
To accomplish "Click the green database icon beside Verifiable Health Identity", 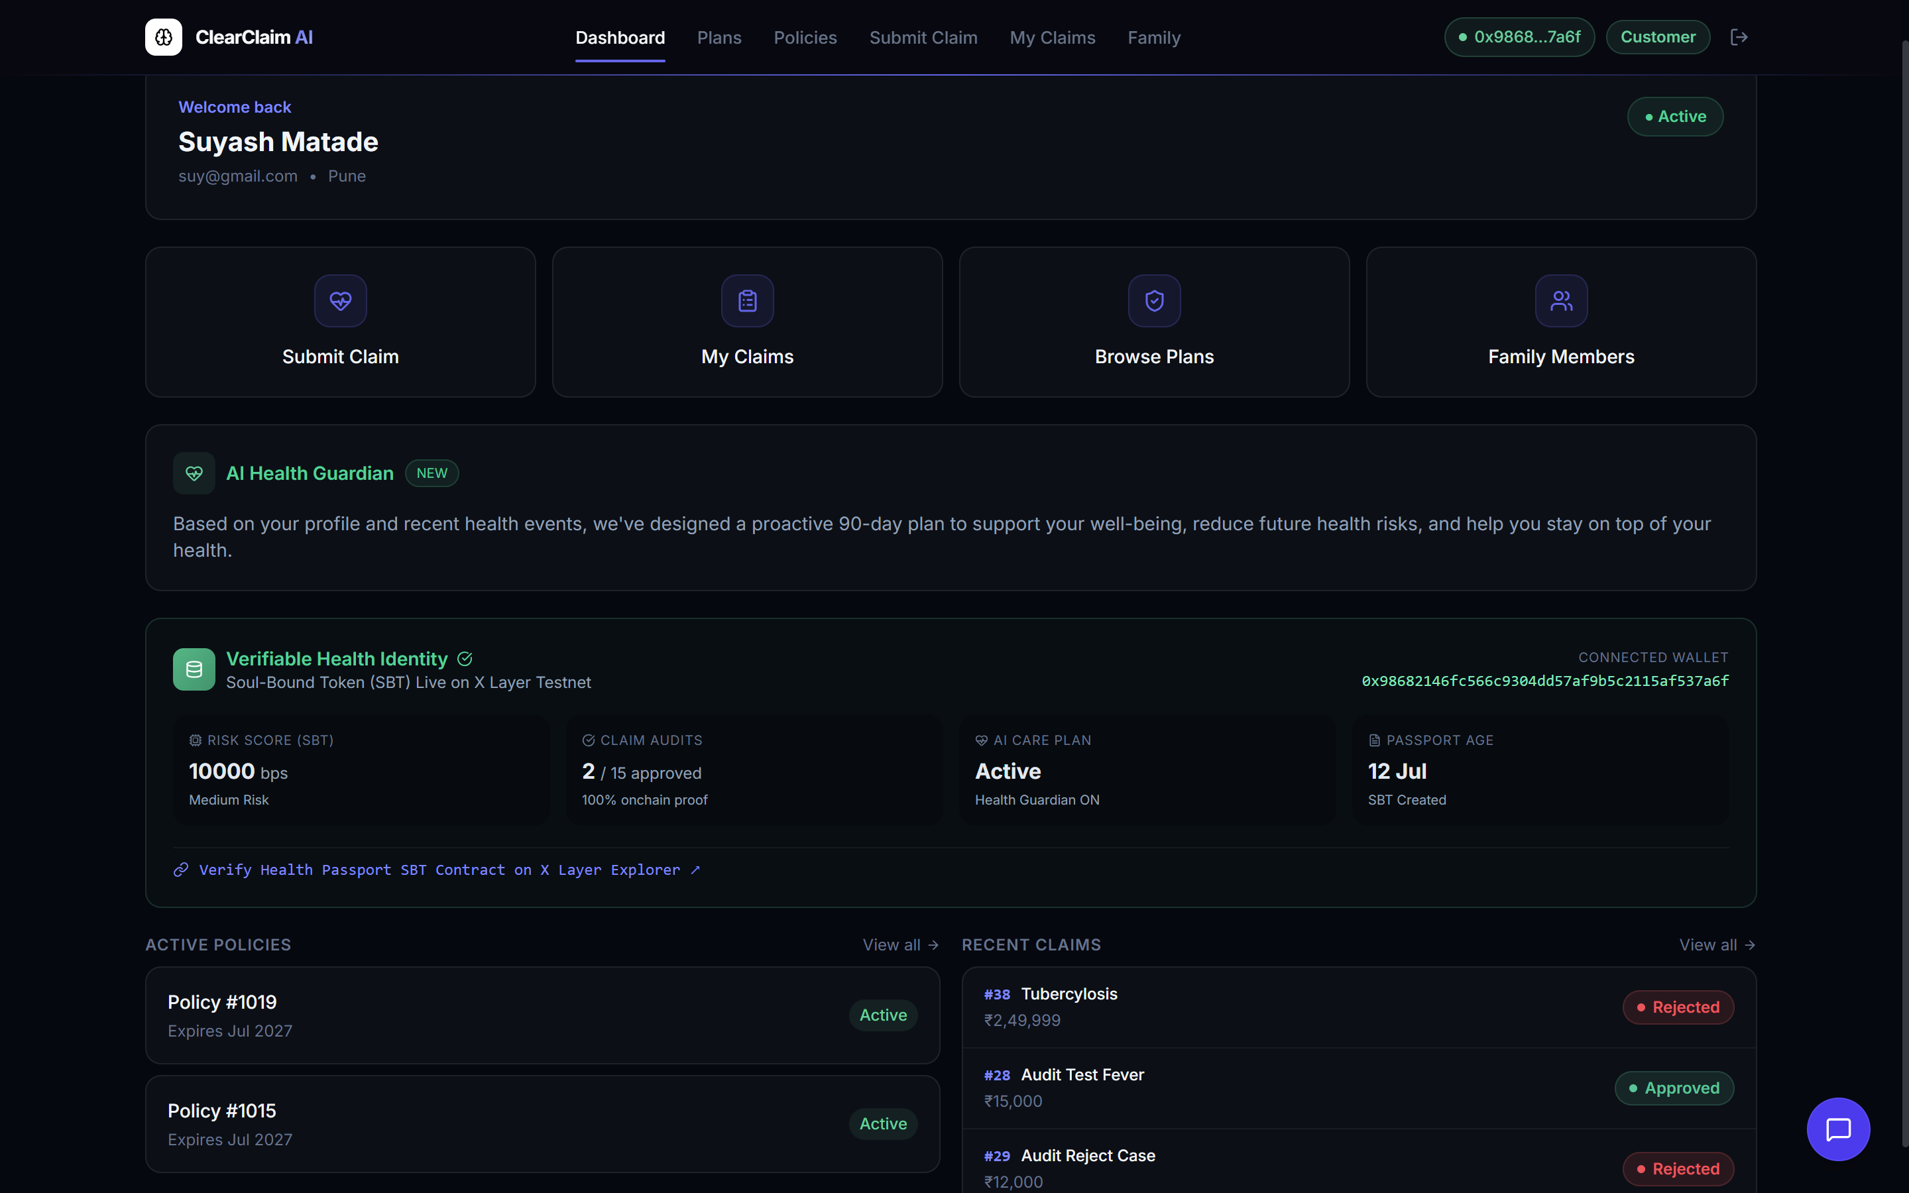I will pos(194,669).
